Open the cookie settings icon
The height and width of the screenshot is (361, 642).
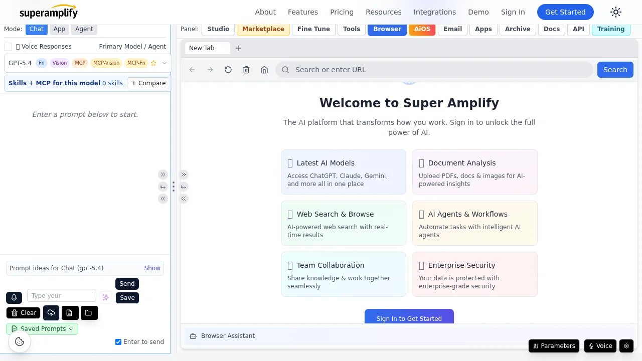[19, 341]
